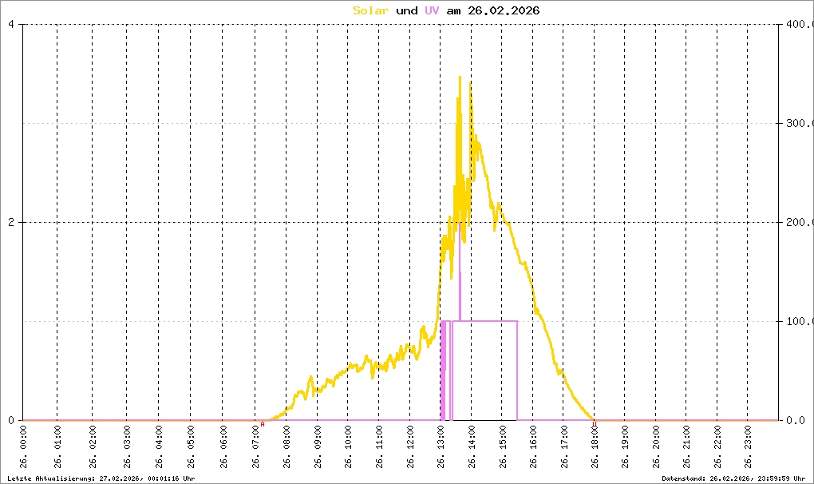Screen dimensions: 814x484
Task: Select the time label "26. 12:00"
Action: (410, 447)
